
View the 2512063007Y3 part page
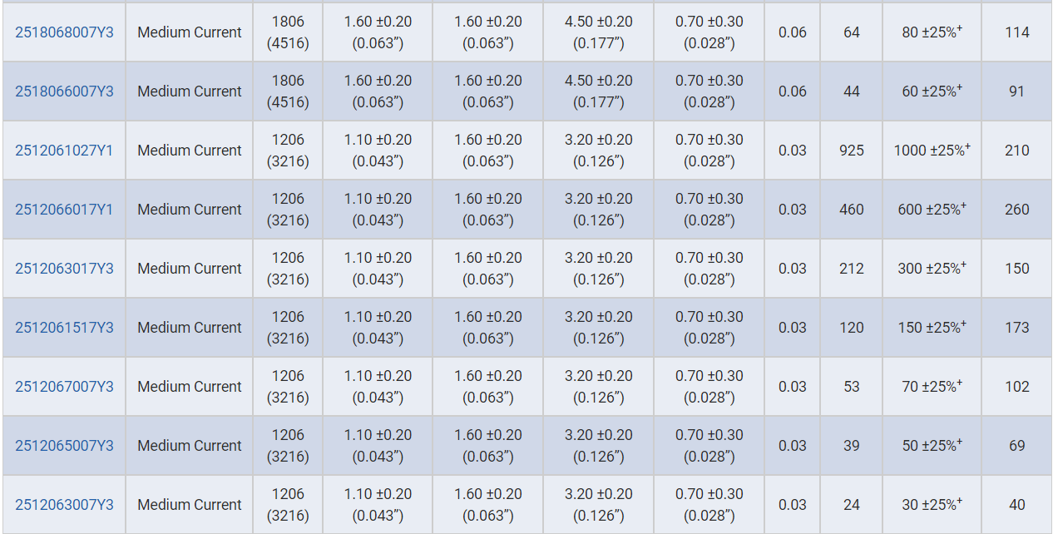click(64, 505)
